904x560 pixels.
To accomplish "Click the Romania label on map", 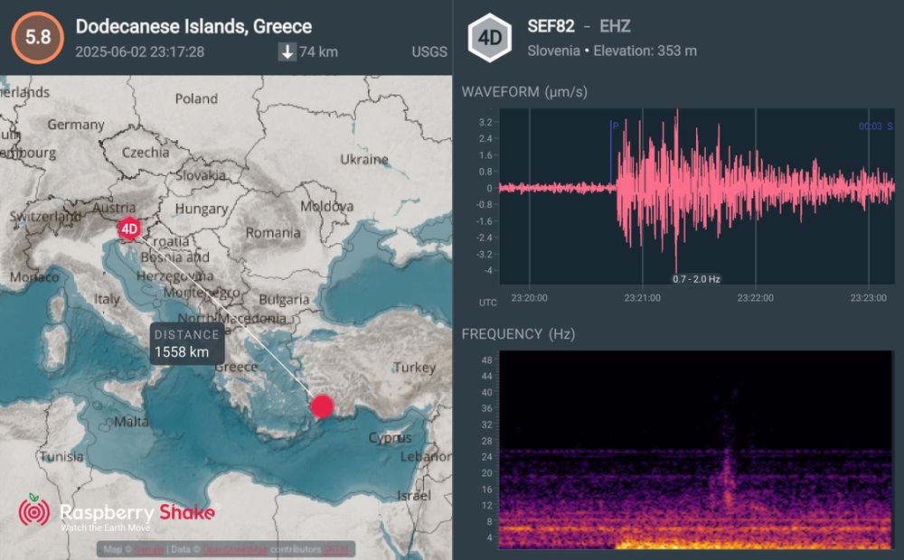I will (x=273, y=233).
